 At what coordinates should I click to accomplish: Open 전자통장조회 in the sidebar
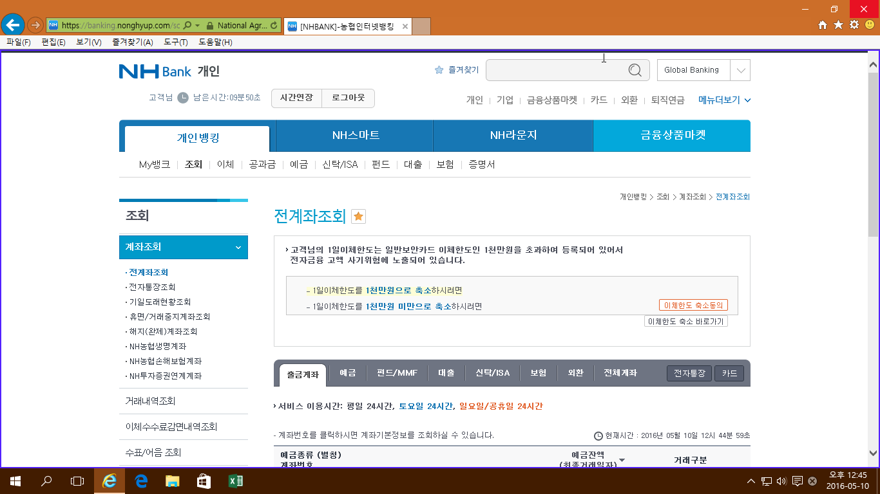(x=152, y=288)
